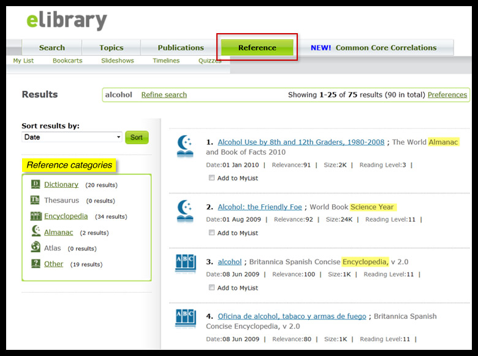Click the Atlas globe icon
This screenshot has width=478, height=356.
(35, 248)
